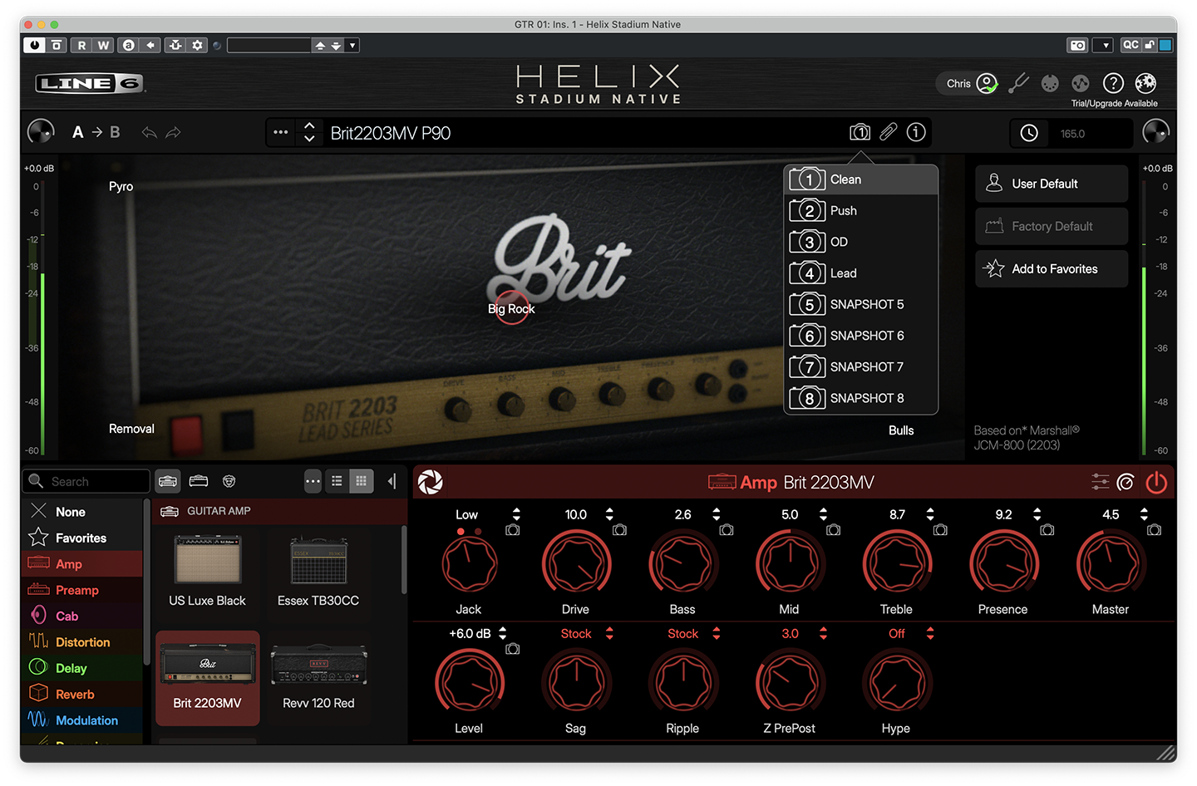Open dropdown next to host camera button
This screenshot has width=1197, height=786.
pyautogui.click(x=1103, y=45)
